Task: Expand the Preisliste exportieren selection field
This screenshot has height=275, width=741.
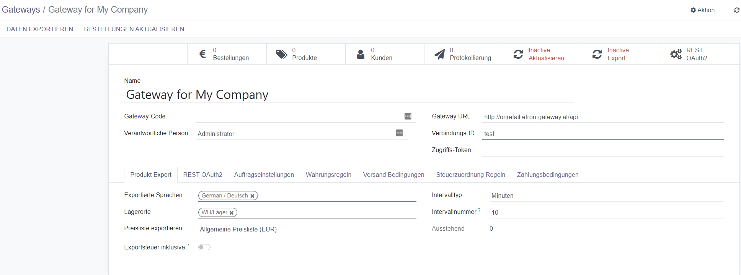Action: coord(302,229)
